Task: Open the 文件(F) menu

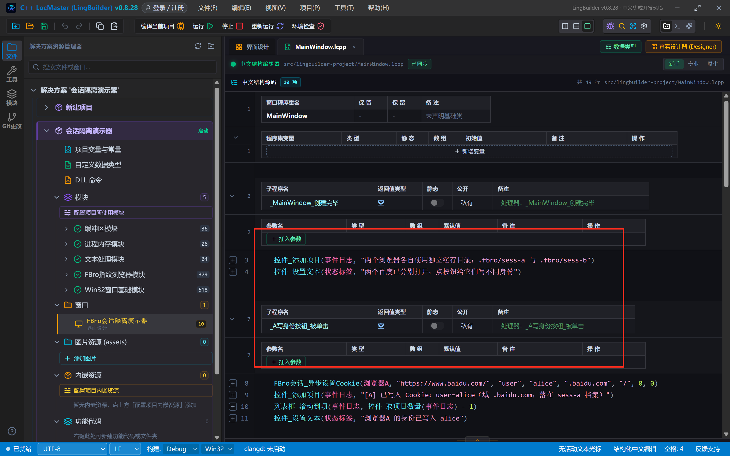Action: (x=208, y=8)
